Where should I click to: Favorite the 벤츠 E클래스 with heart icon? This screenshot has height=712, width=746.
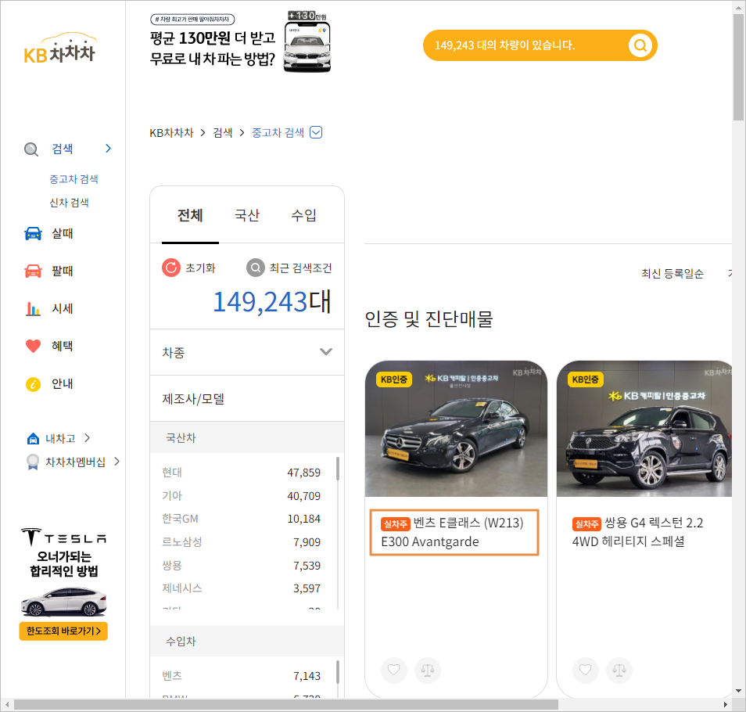click(394, 670)
